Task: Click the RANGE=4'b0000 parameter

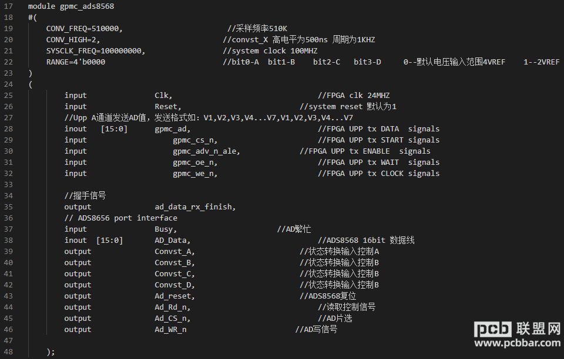Action: (76, 62)
